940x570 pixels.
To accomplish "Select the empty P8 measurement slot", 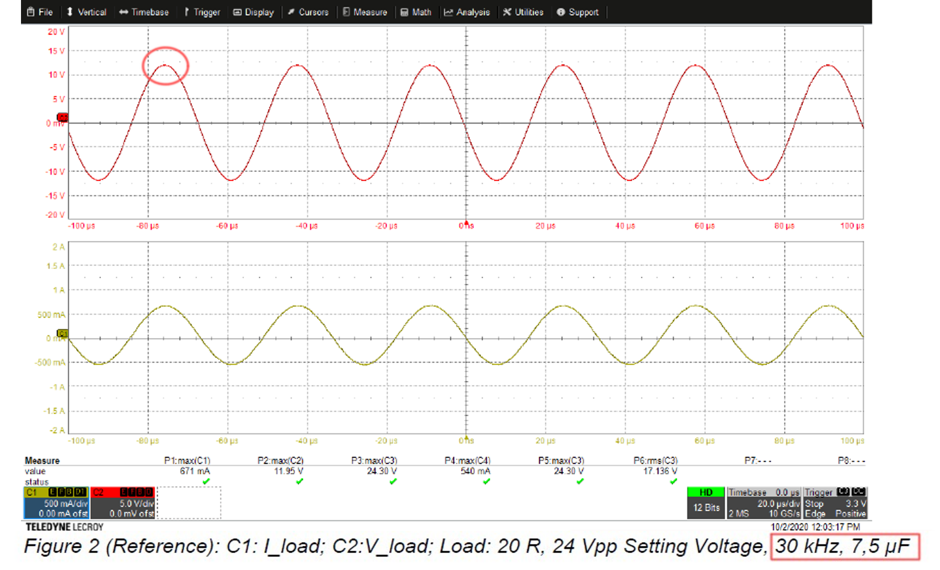I will coord(852,461).
